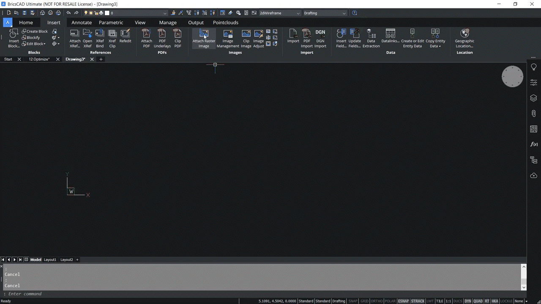Click Create Block button
This screenshot has width=541, height=304.
click(35, 31)
